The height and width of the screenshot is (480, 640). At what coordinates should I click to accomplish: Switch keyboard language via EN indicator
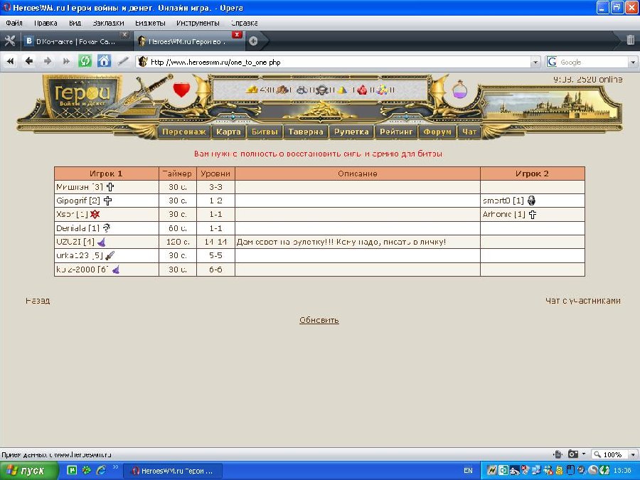(x=468, y=471)
